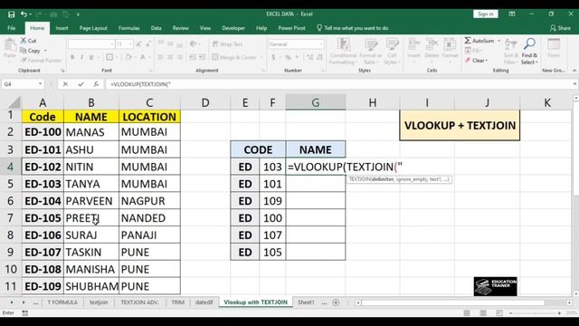Apply underline formatting
Viewport: 579px width, 326px height.
[90, 57]
